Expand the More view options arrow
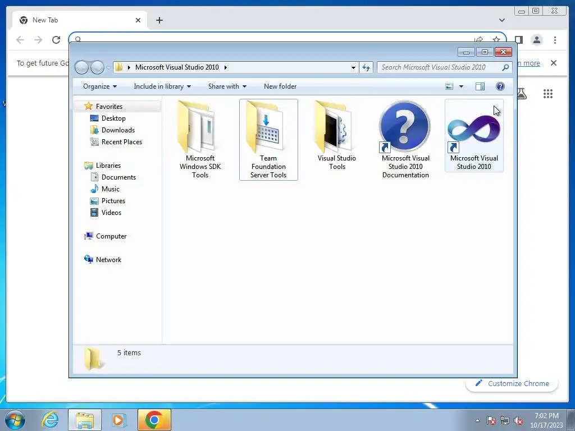The height and width of the screenshot is (431, 575). (462, 86)
